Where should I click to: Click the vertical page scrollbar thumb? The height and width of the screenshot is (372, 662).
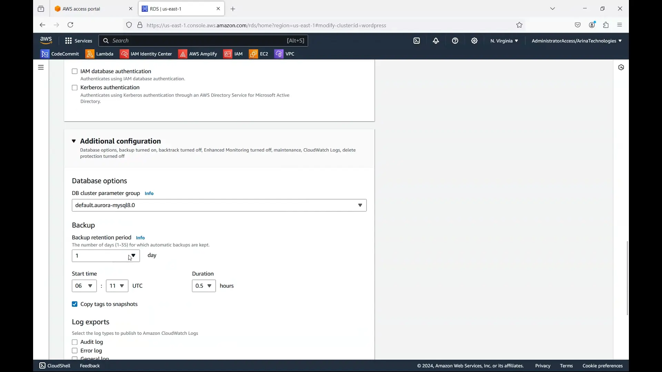tap(627, 278)
